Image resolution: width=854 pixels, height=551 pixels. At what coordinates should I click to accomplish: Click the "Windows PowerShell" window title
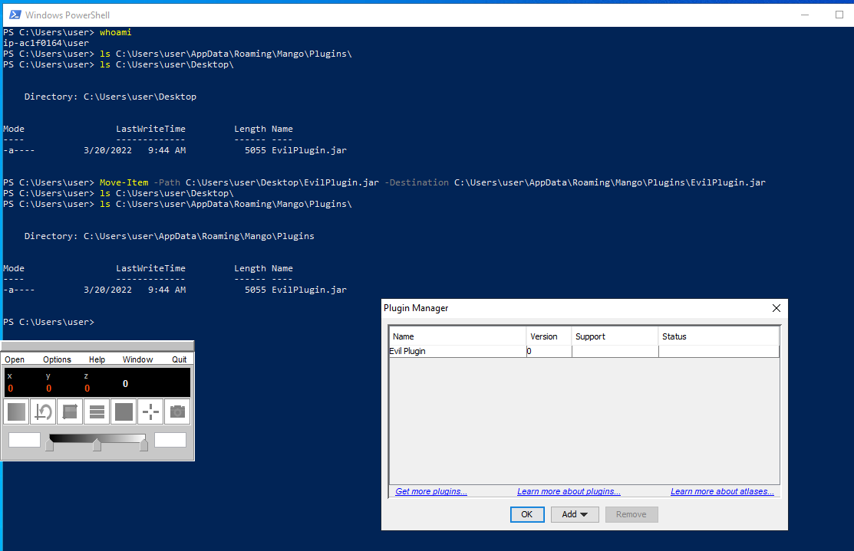tap(68, 15)
